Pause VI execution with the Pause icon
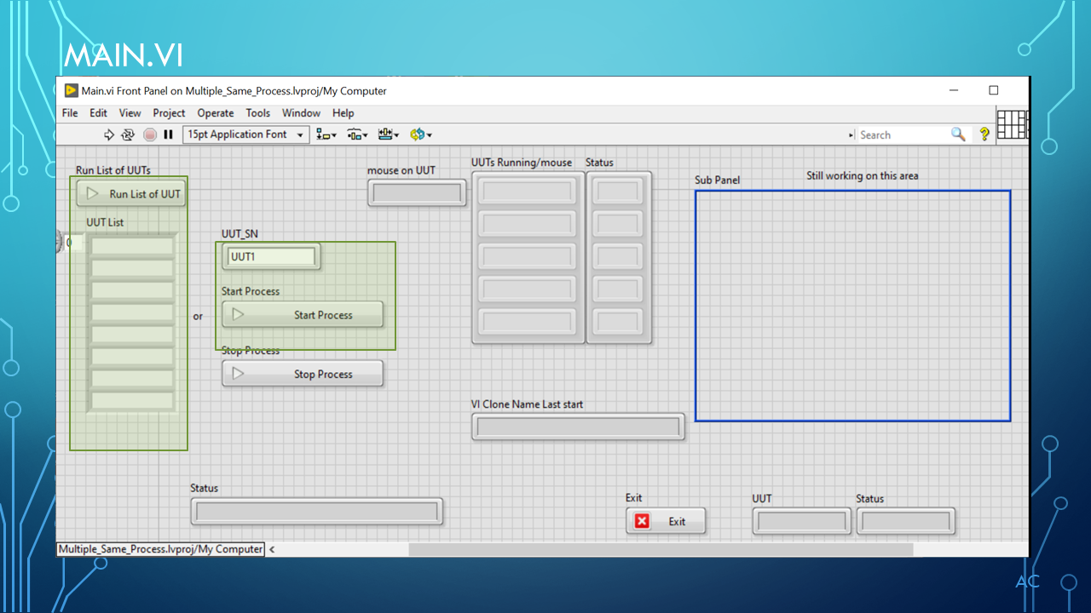Screen dimensions: 1091x613 coord(168,135)
